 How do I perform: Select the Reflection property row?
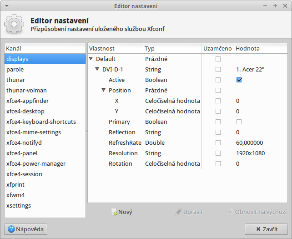tap(187, 132)
